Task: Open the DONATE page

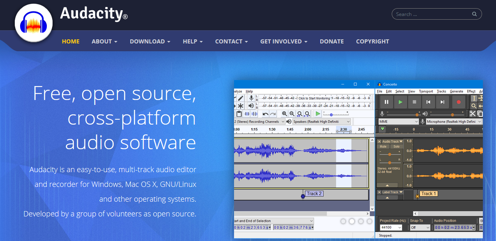Action: tap(332, 41)
